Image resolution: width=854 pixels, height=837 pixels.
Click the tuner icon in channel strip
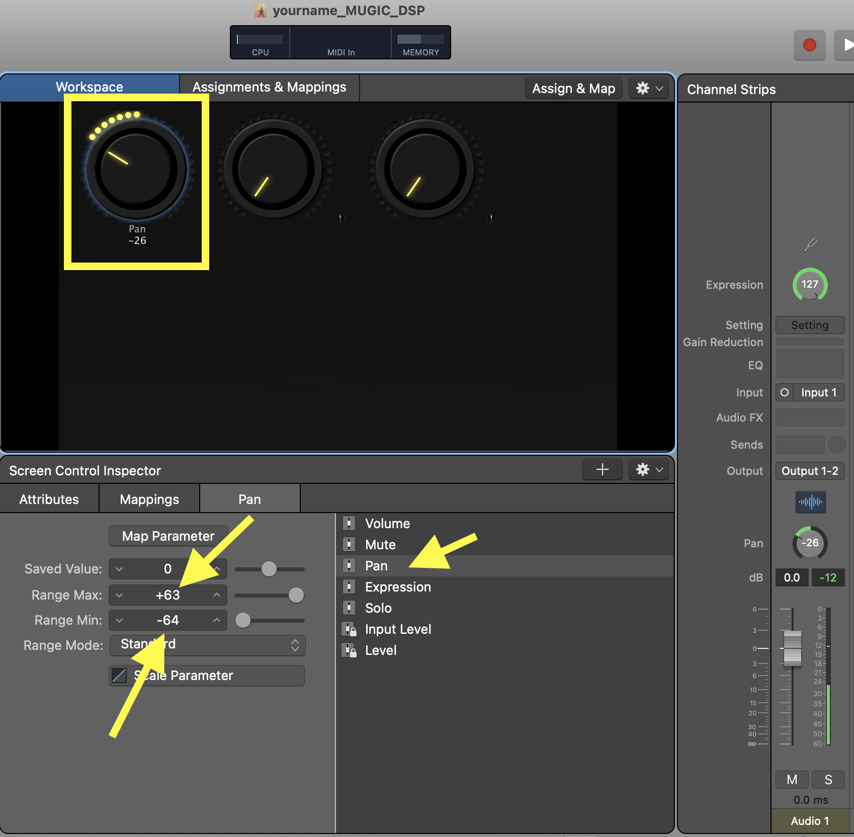pyautogui.click(x=810, y=244)
